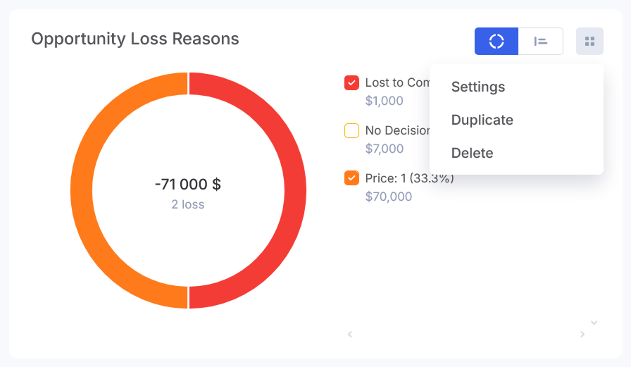Click the four-square widget options icon

point(589,41)
